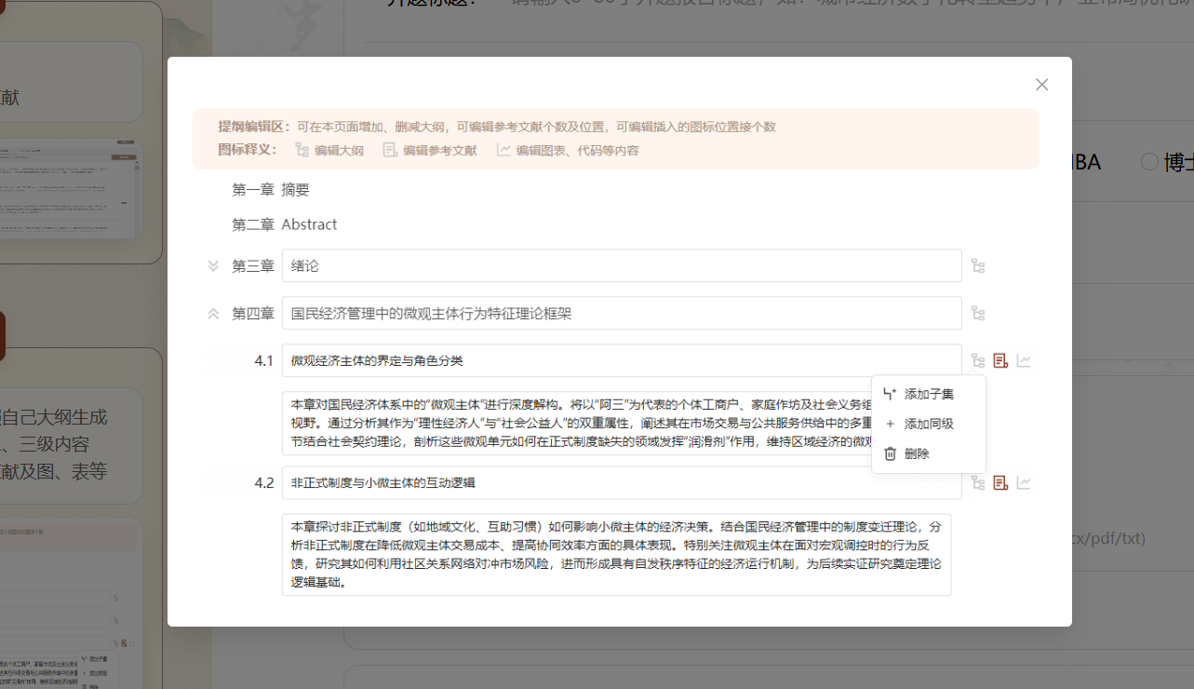Open edit-outline icon for 第三章 绪论
Image resolution: width=1194 pixels, height=689 pixels.
click(977, 266)
